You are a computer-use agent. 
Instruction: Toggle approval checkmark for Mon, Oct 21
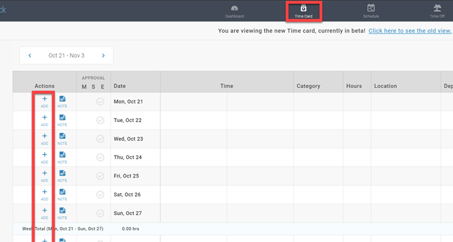pyautogui.click(x=100, y=101)
